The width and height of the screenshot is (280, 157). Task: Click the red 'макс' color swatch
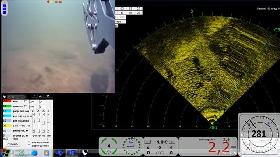click(x=7, y=101)
